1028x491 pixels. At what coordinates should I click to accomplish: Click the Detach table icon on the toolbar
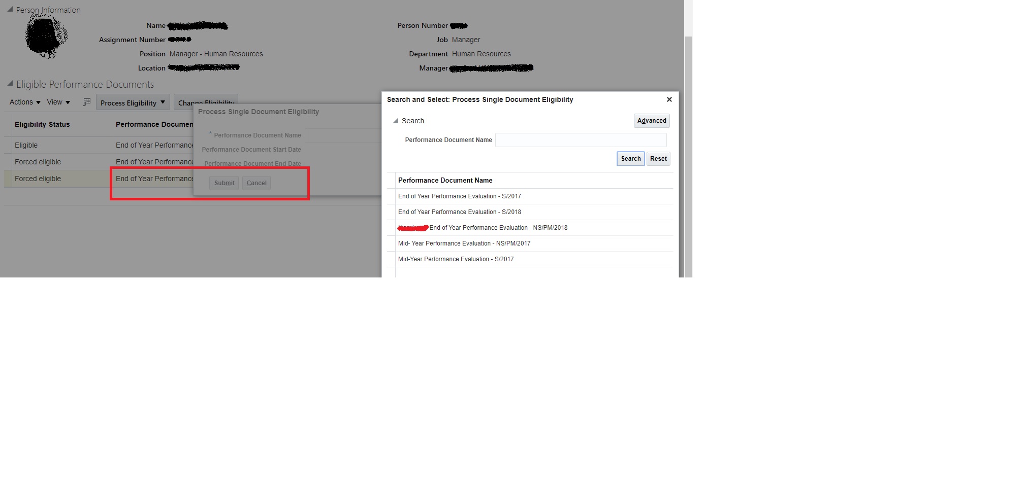coord(86,101)
